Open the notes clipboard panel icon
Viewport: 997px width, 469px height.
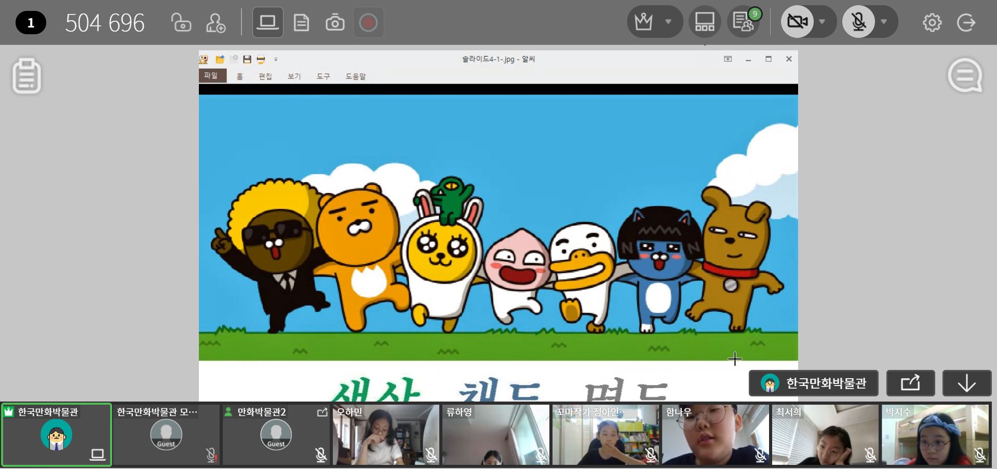tap(26, 76)
